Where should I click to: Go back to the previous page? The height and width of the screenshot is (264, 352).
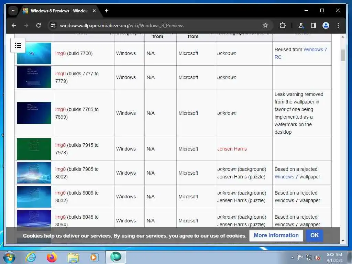point(14,25)
